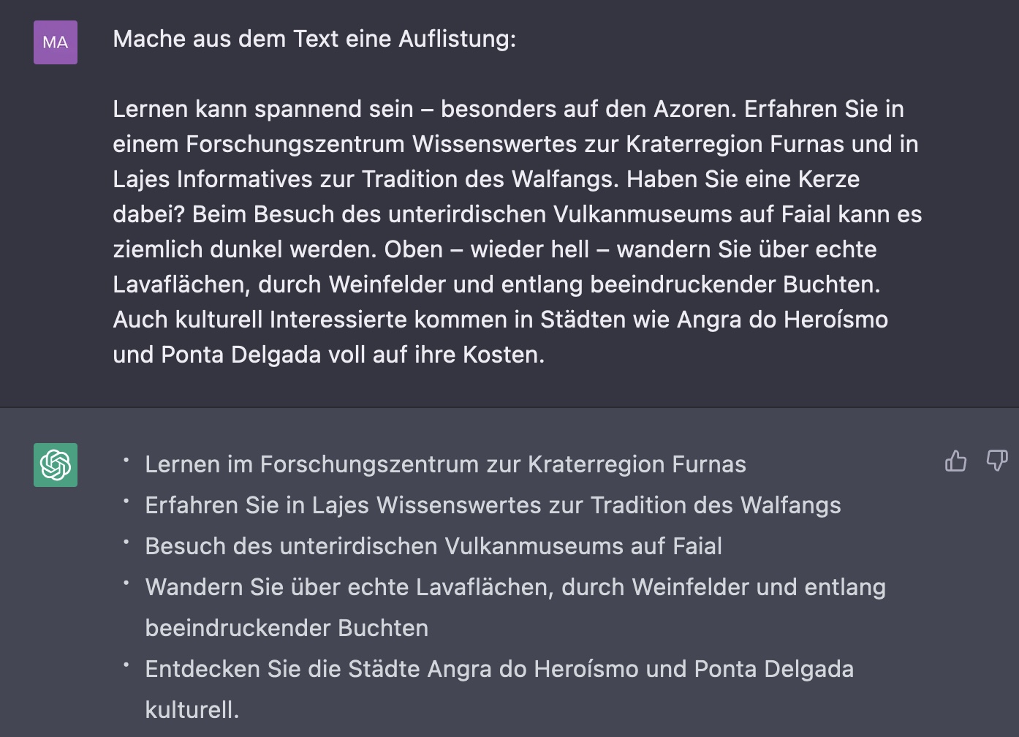
Task: Click the bullet dot before 'Besuch des unterirdischen'
Action: coord(126,542)
